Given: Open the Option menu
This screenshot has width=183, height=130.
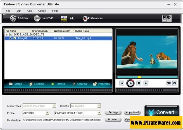Looking at the screenshot, I should click(x=42, y=11).
